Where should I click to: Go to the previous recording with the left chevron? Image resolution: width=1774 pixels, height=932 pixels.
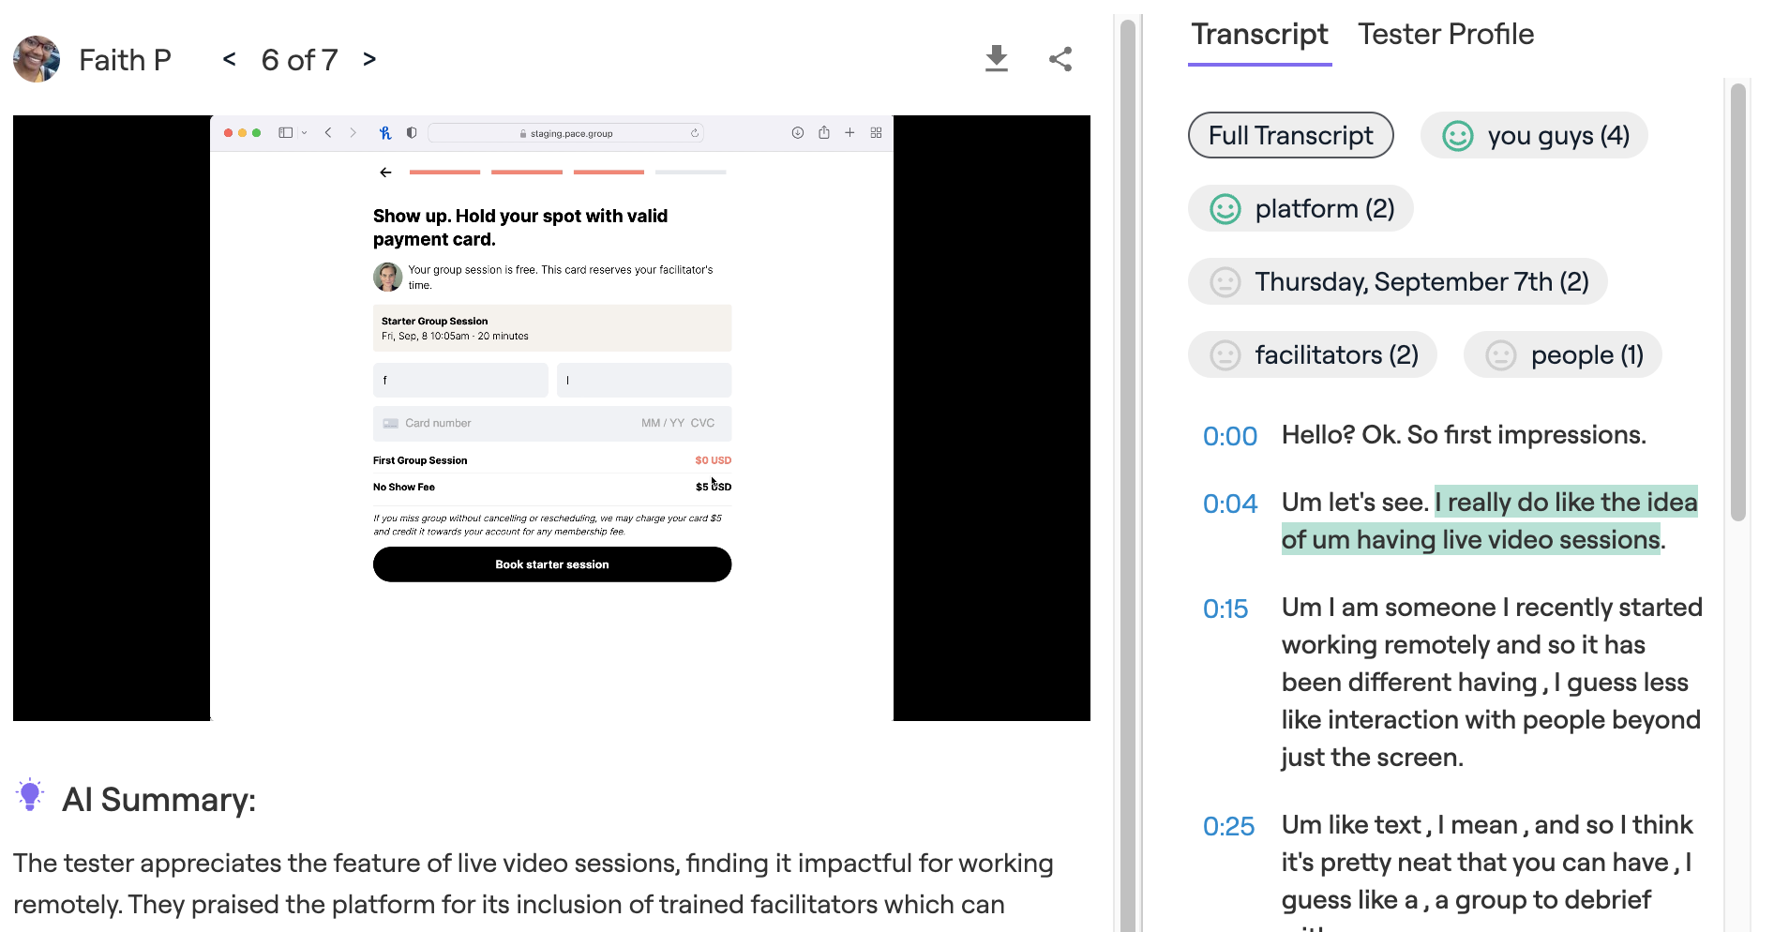(x=228, y=58)
